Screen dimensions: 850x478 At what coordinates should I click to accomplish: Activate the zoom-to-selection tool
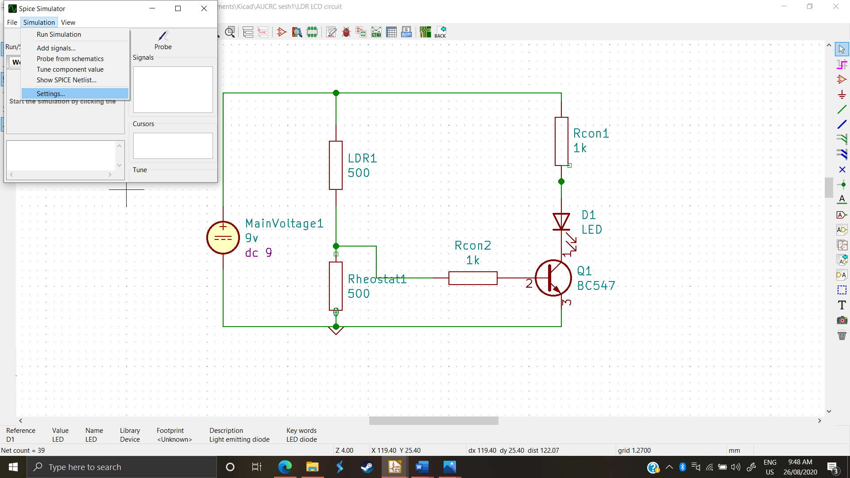230,32
